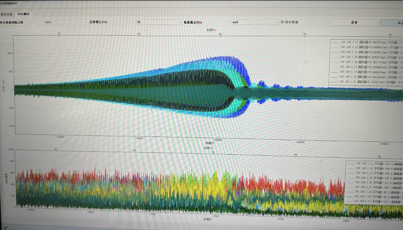Image resolution: width=403 pixels, height=230 pixels.
Task: Expand the 低通截止(Hz) dropdown showing null
Action: (x=255, y=22)
